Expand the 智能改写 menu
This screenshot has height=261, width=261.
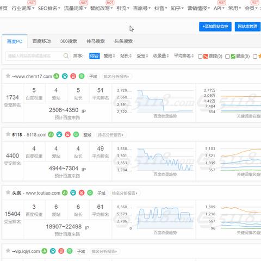point(101,8)
